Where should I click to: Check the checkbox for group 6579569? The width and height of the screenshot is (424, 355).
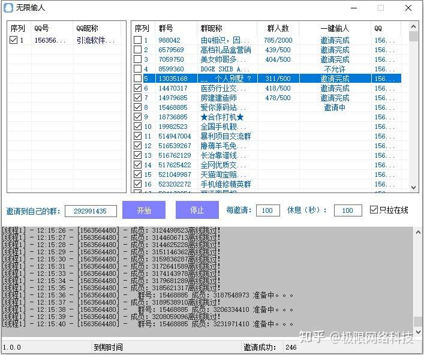(137, 50)
